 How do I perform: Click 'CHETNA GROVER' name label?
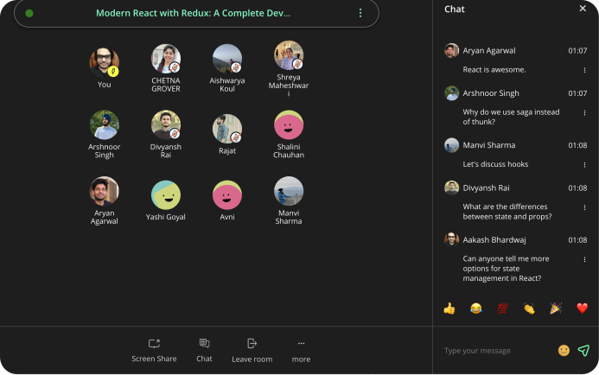click(166, 85)
